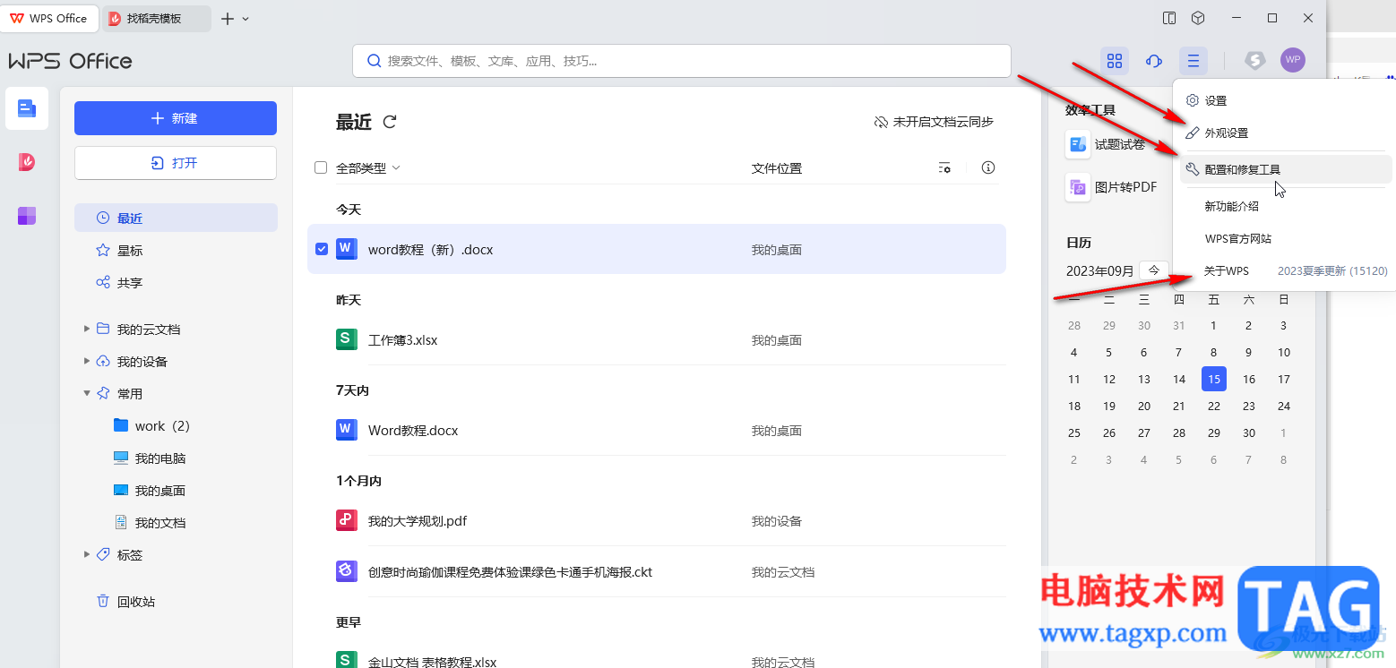
Task: Select calendar date 22
Action: [1213, 406]
